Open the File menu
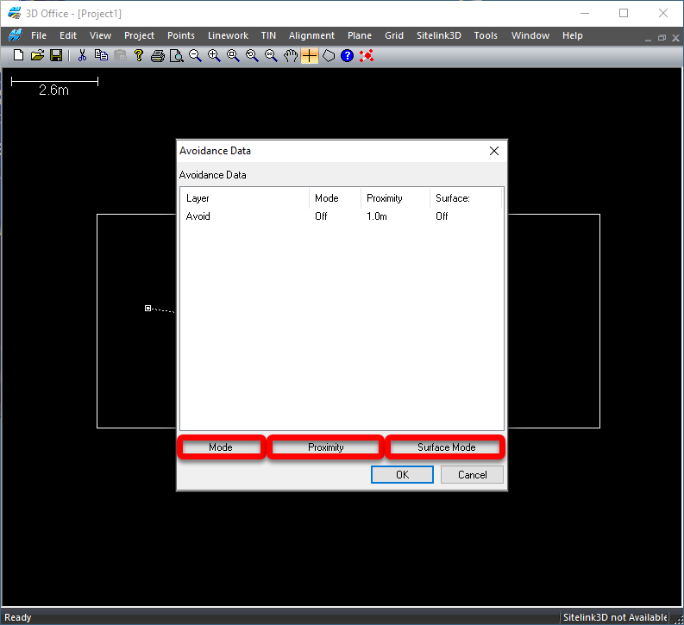This screenshot has height=625, width=684. (x=39, y=35)
